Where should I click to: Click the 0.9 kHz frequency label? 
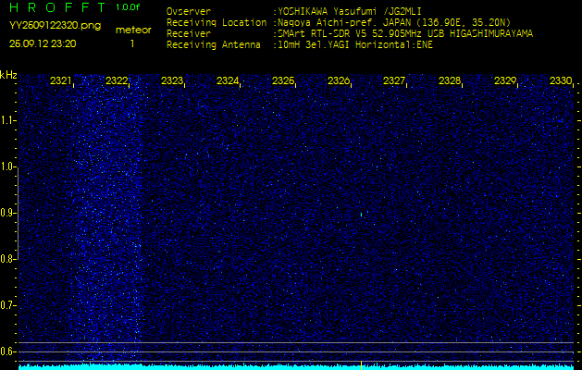[8, 213]
